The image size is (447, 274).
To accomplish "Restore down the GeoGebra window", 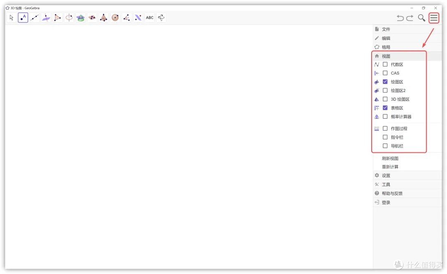I will (x=424, y=8).
